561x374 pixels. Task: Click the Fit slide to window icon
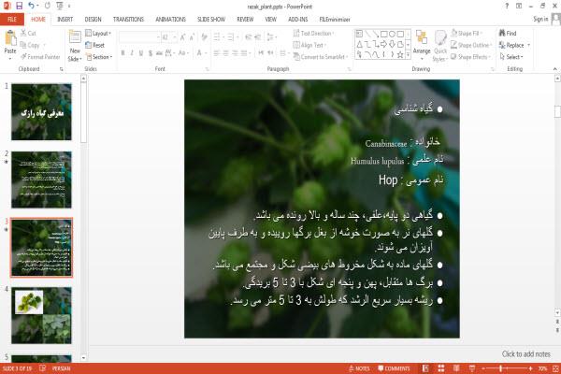555,368
